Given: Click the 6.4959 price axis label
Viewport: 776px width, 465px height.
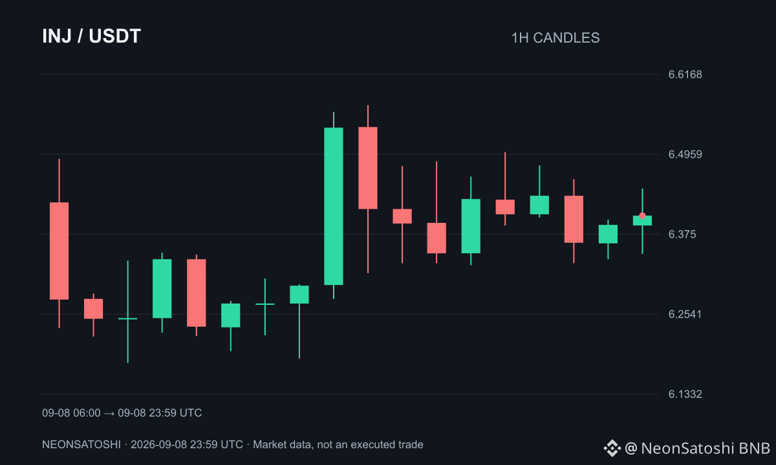Looking at the screenshot, I should tap(685, 154).
